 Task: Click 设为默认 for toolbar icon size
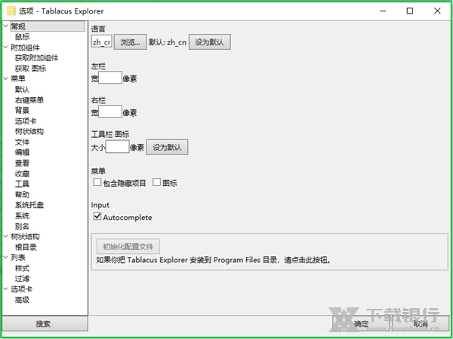(x=167, y=148)
